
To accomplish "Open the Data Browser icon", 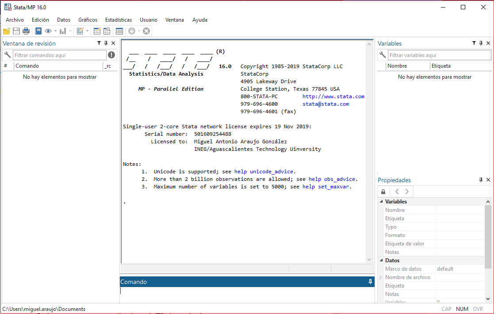I will coord(107,31).
